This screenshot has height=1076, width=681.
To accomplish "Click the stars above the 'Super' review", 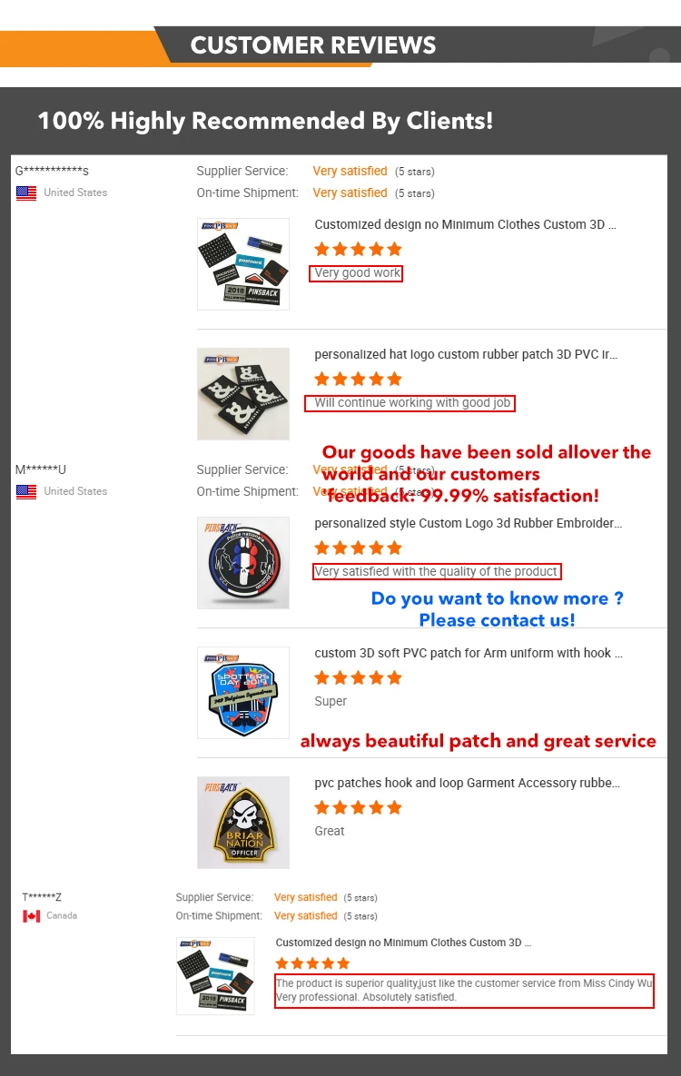I will tap(358, 678).
